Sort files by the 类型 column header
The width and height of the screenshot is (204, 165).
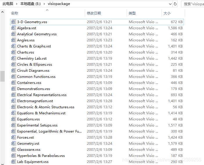point(132,13)
